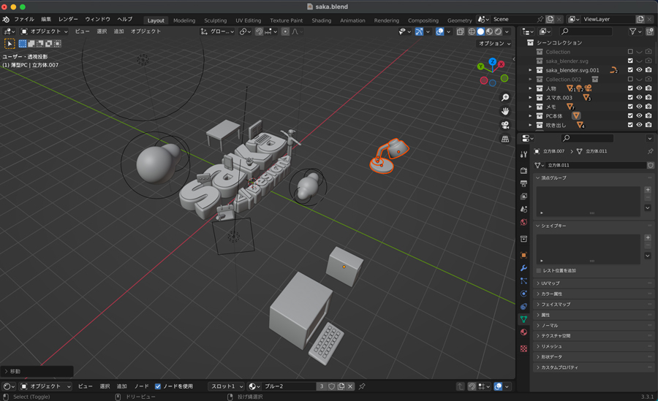
Task: Open the World properties tab icon
Action: [x=523, y=222]
